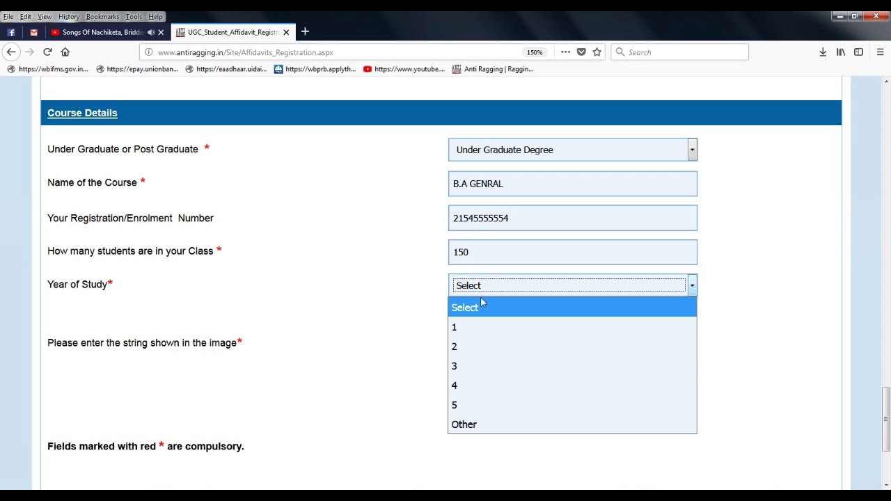Bookmark this page with the star icon
This screenshot has width=891, height=501.
597,52
